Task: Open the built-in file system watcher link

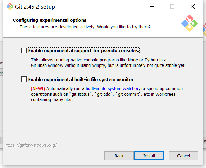Action: point(112,89)
